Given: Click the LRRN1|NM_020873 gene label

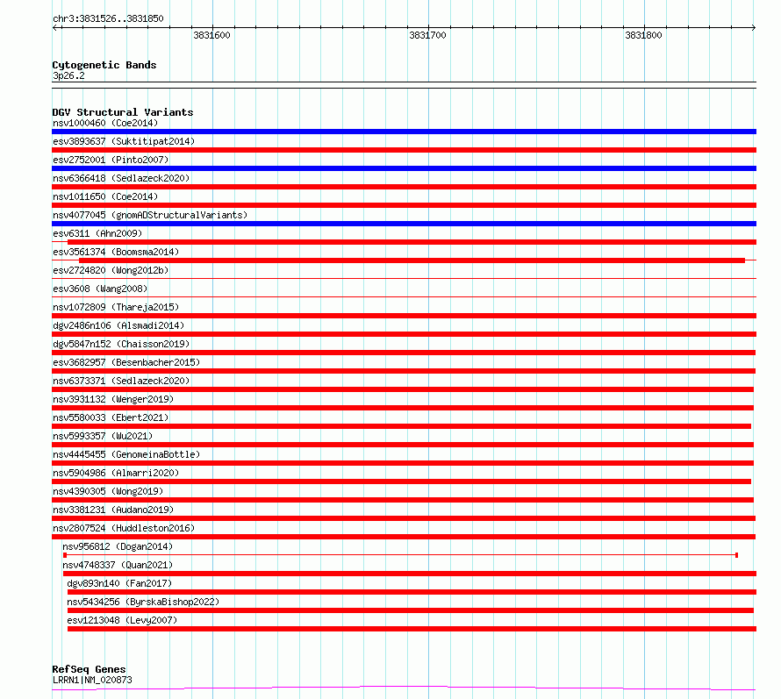Looking at the screenshot, I should click(92, 680).
